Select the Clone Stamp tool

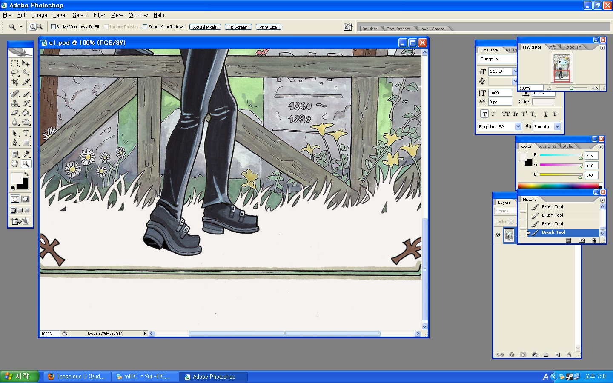(15, 103)
